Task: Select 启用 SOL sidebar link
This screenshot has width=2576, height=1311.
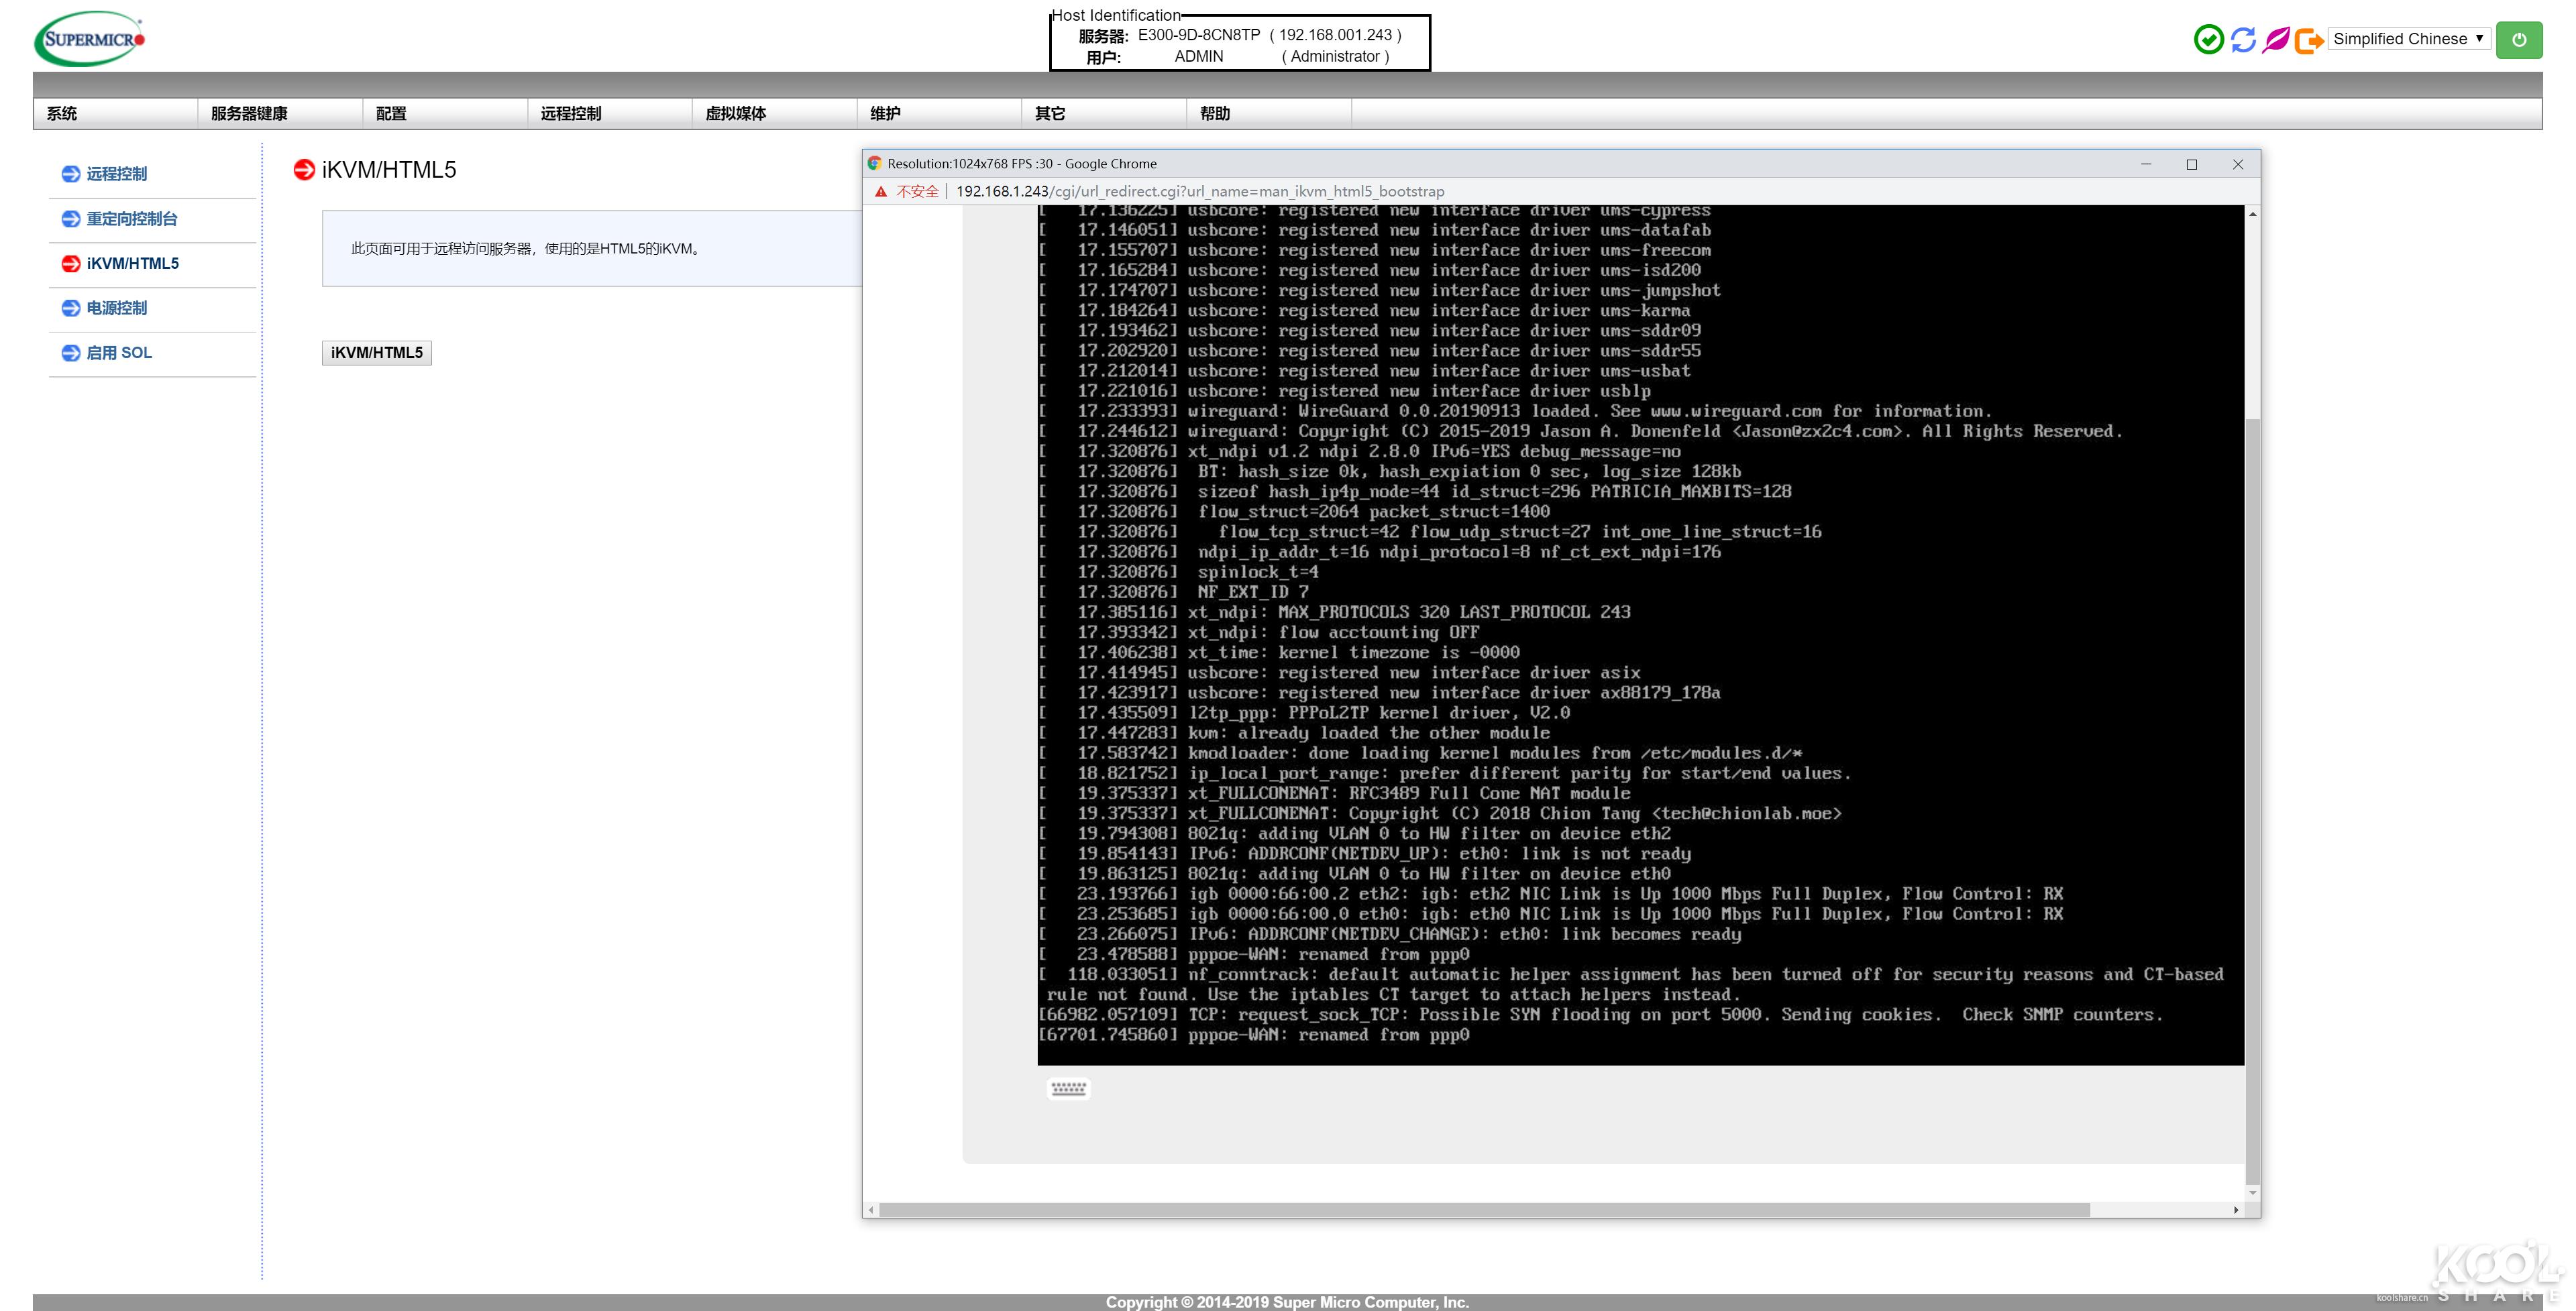Action: pyautogui.click(x=119, y=353)
